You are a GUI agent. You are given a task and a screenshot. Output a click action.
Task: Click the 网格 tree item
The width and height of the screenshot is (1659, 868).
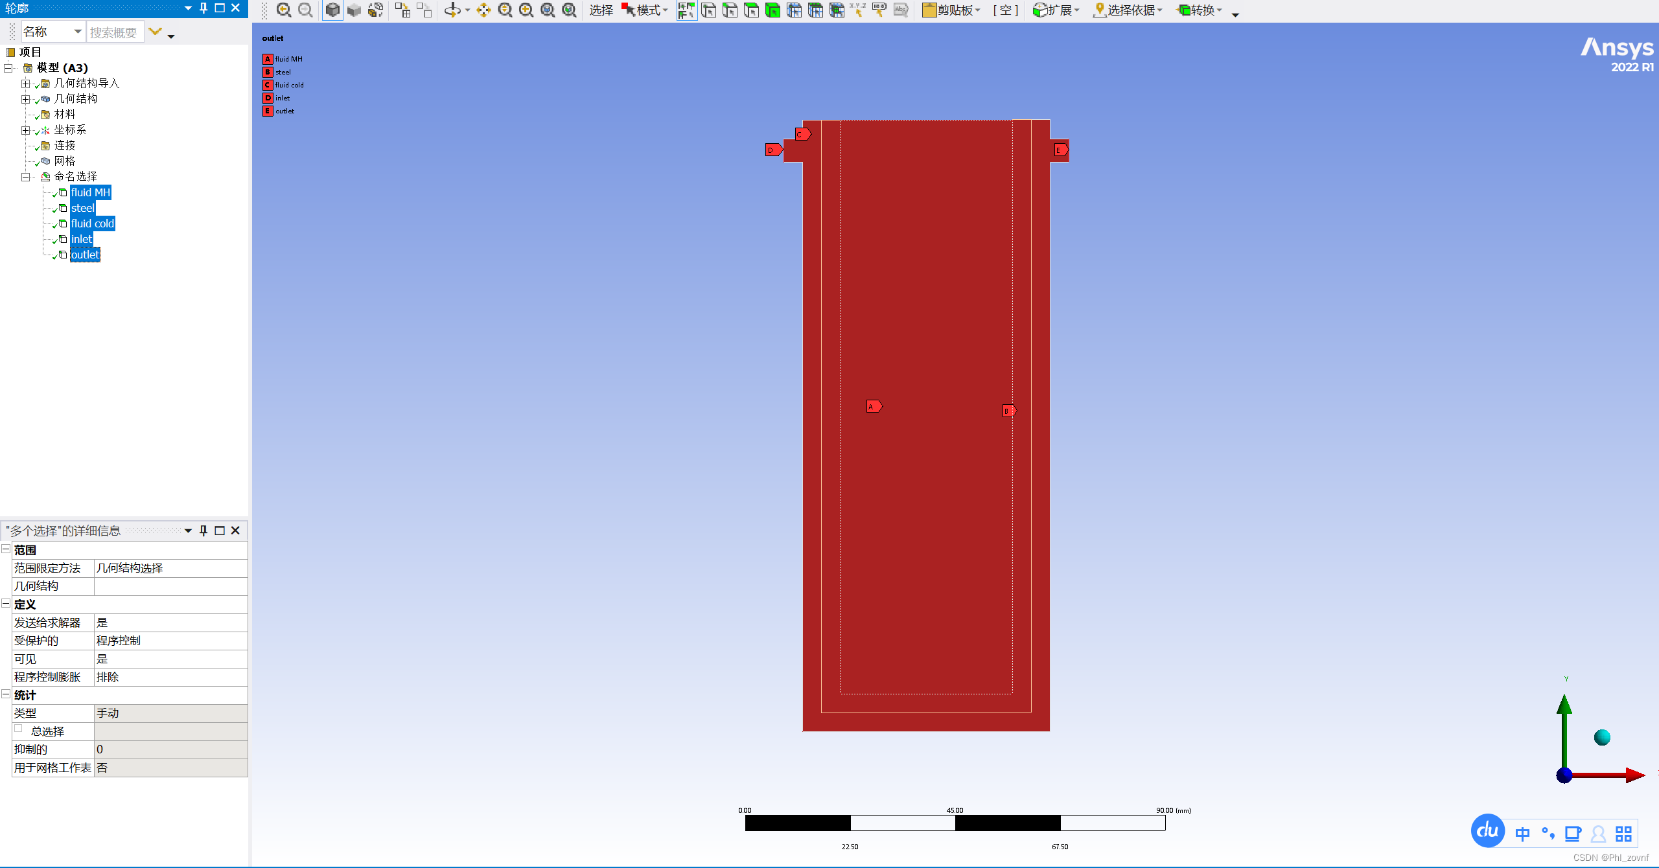[x=65, y=161]
